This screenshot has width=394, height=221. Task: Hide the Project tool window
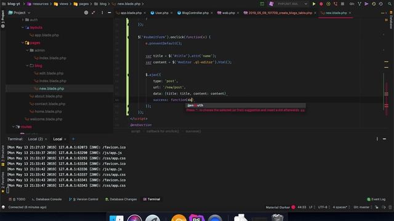click(110, 12)
